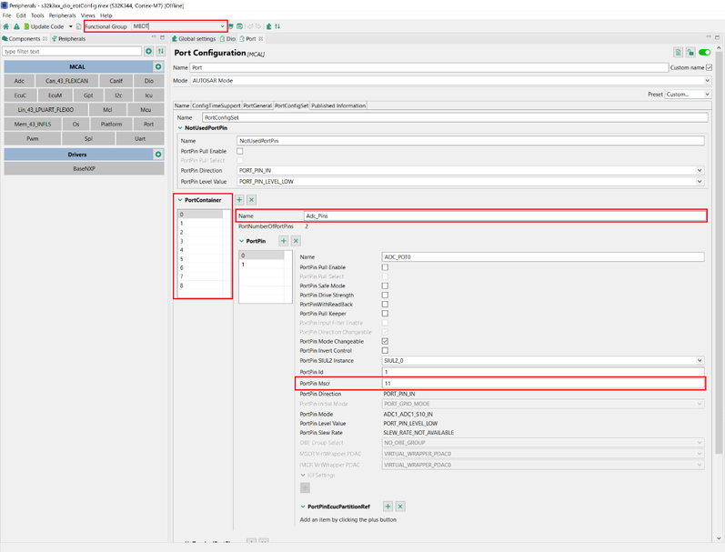This screenshot has width=725, height=552.
Task: Toggle PortPin Invert Control checkbox
Action: pos(385,350)
